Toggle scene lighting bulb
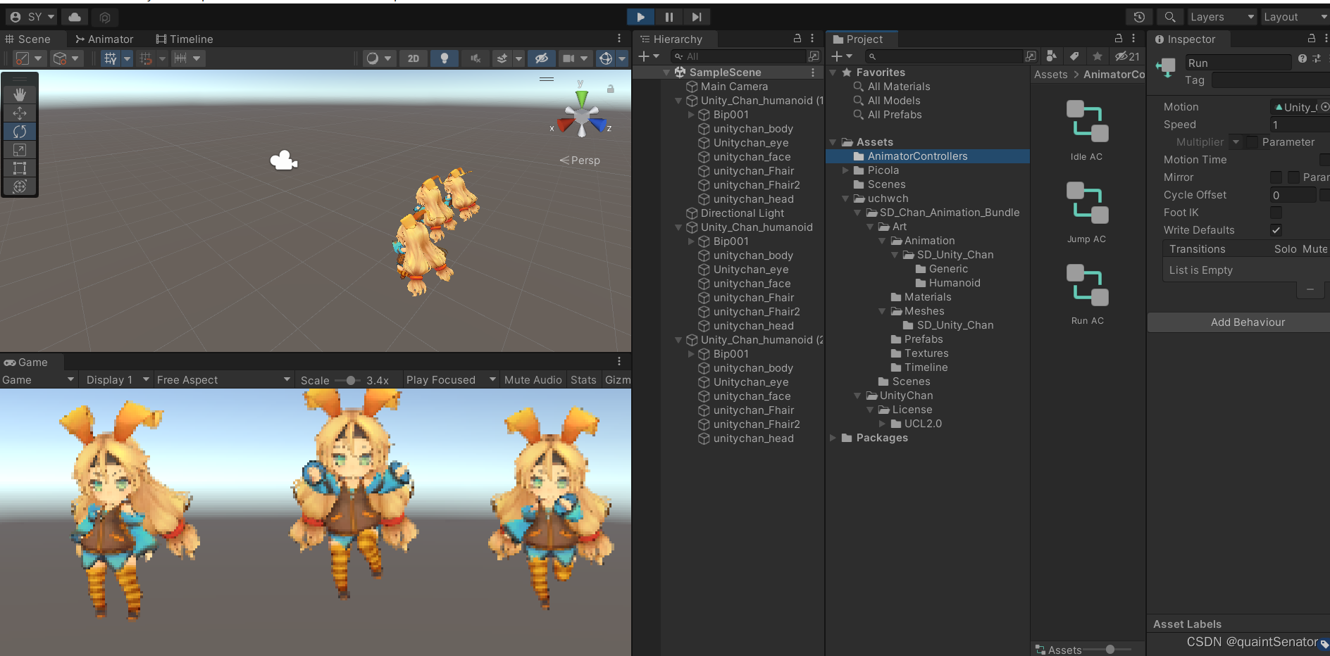This screenshot has height=656, width=1330. pyautogui.click(x=444, y=58)
